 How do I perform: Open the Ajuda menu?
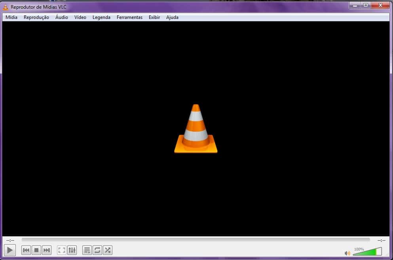tap(172, 17)
